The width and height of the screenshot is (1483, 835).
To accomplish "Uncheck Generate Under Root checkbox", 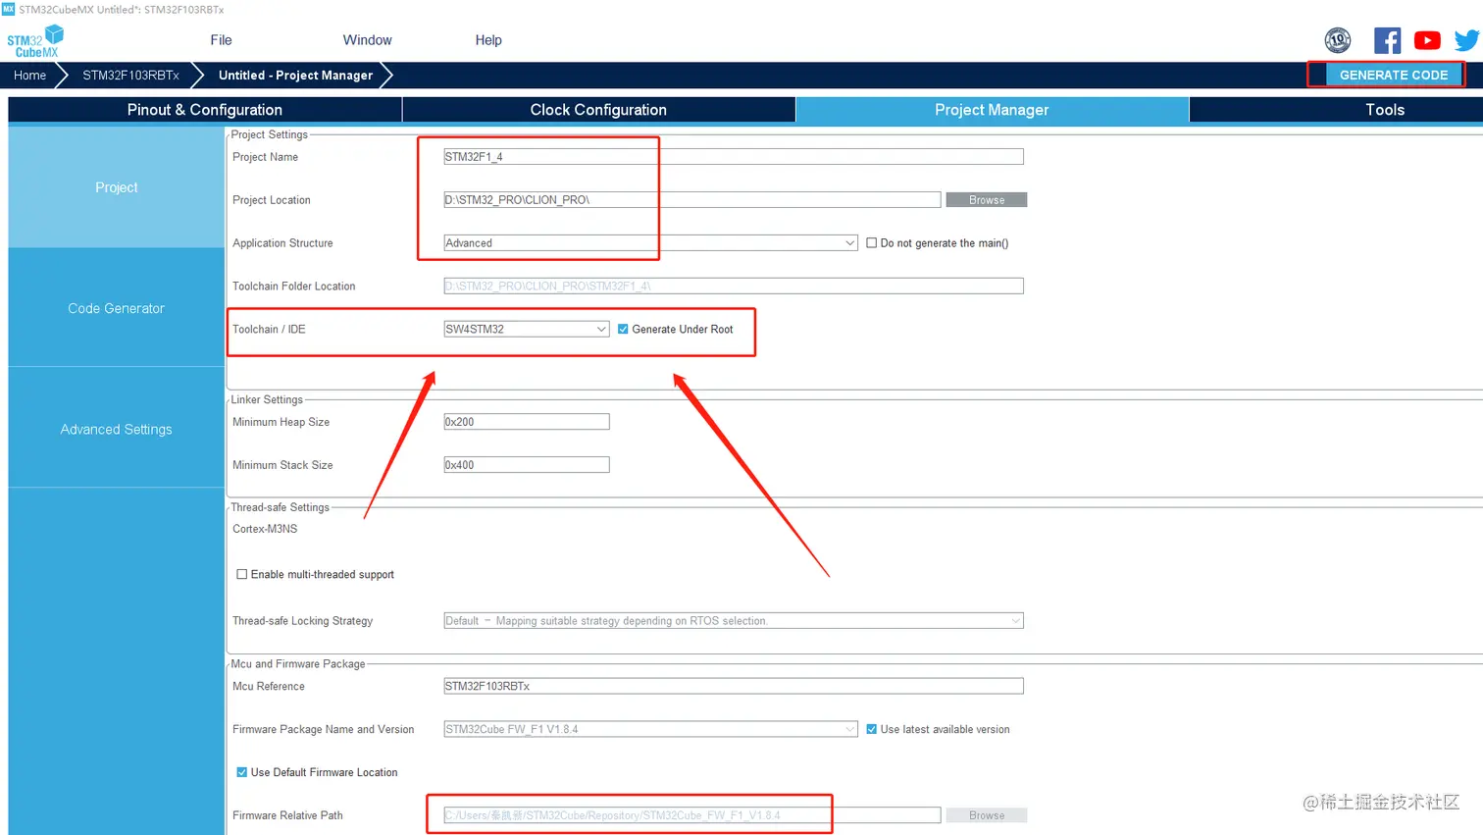I will point(623,330).
